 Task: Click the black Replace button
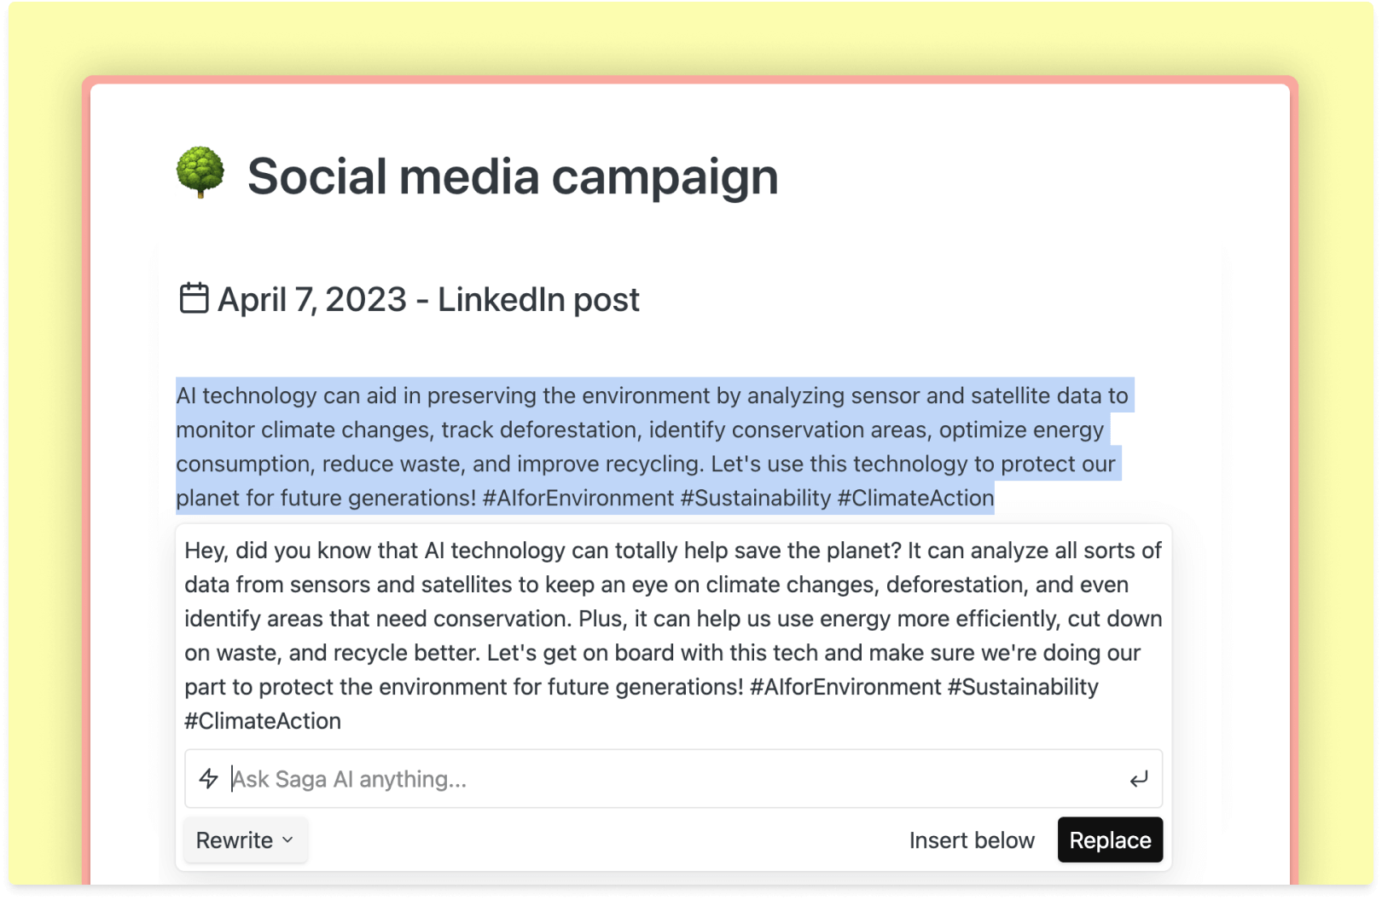coord(1110,840)
